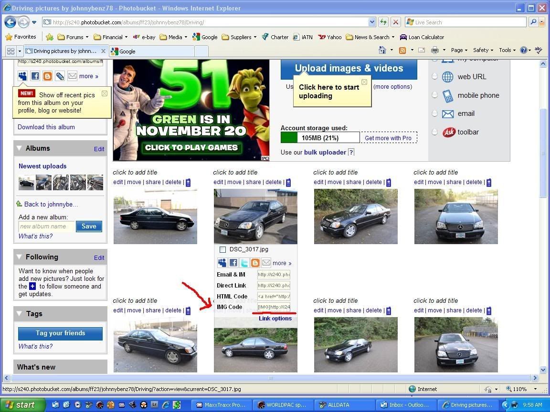Select the Driving pictures by johnn... tab
This screenshot has height=412, width=550.
click(65, 51)
